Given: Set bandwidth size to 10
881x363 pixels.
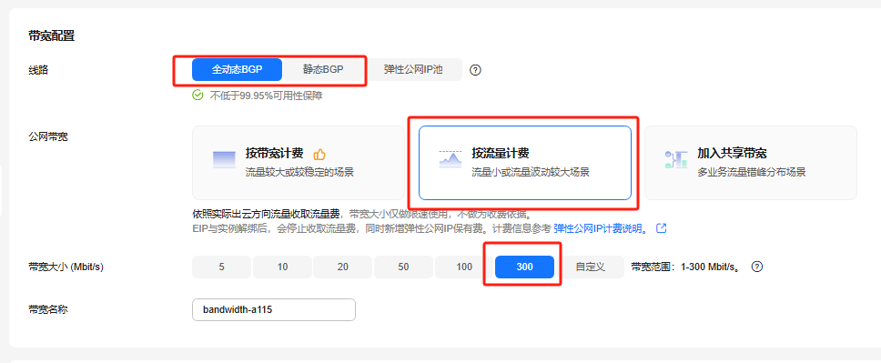Looking at the screenshot, I should [x=282, y=267].
